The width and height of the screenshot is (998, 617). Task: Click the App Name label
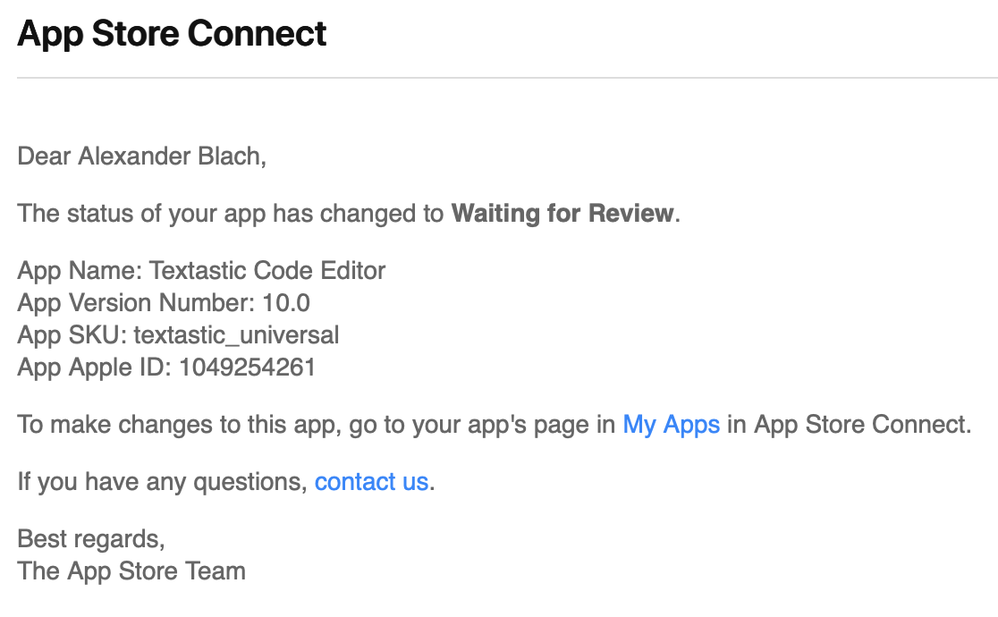(x=80, y=270)
